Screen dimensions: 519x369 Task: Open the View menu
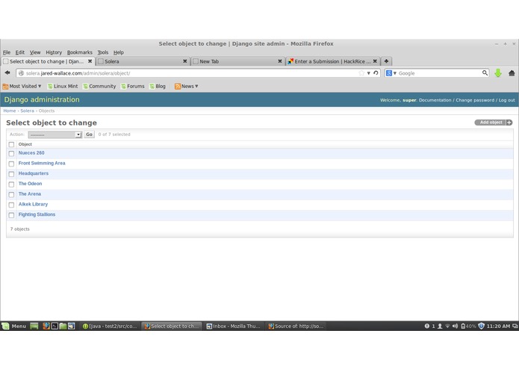35,52
